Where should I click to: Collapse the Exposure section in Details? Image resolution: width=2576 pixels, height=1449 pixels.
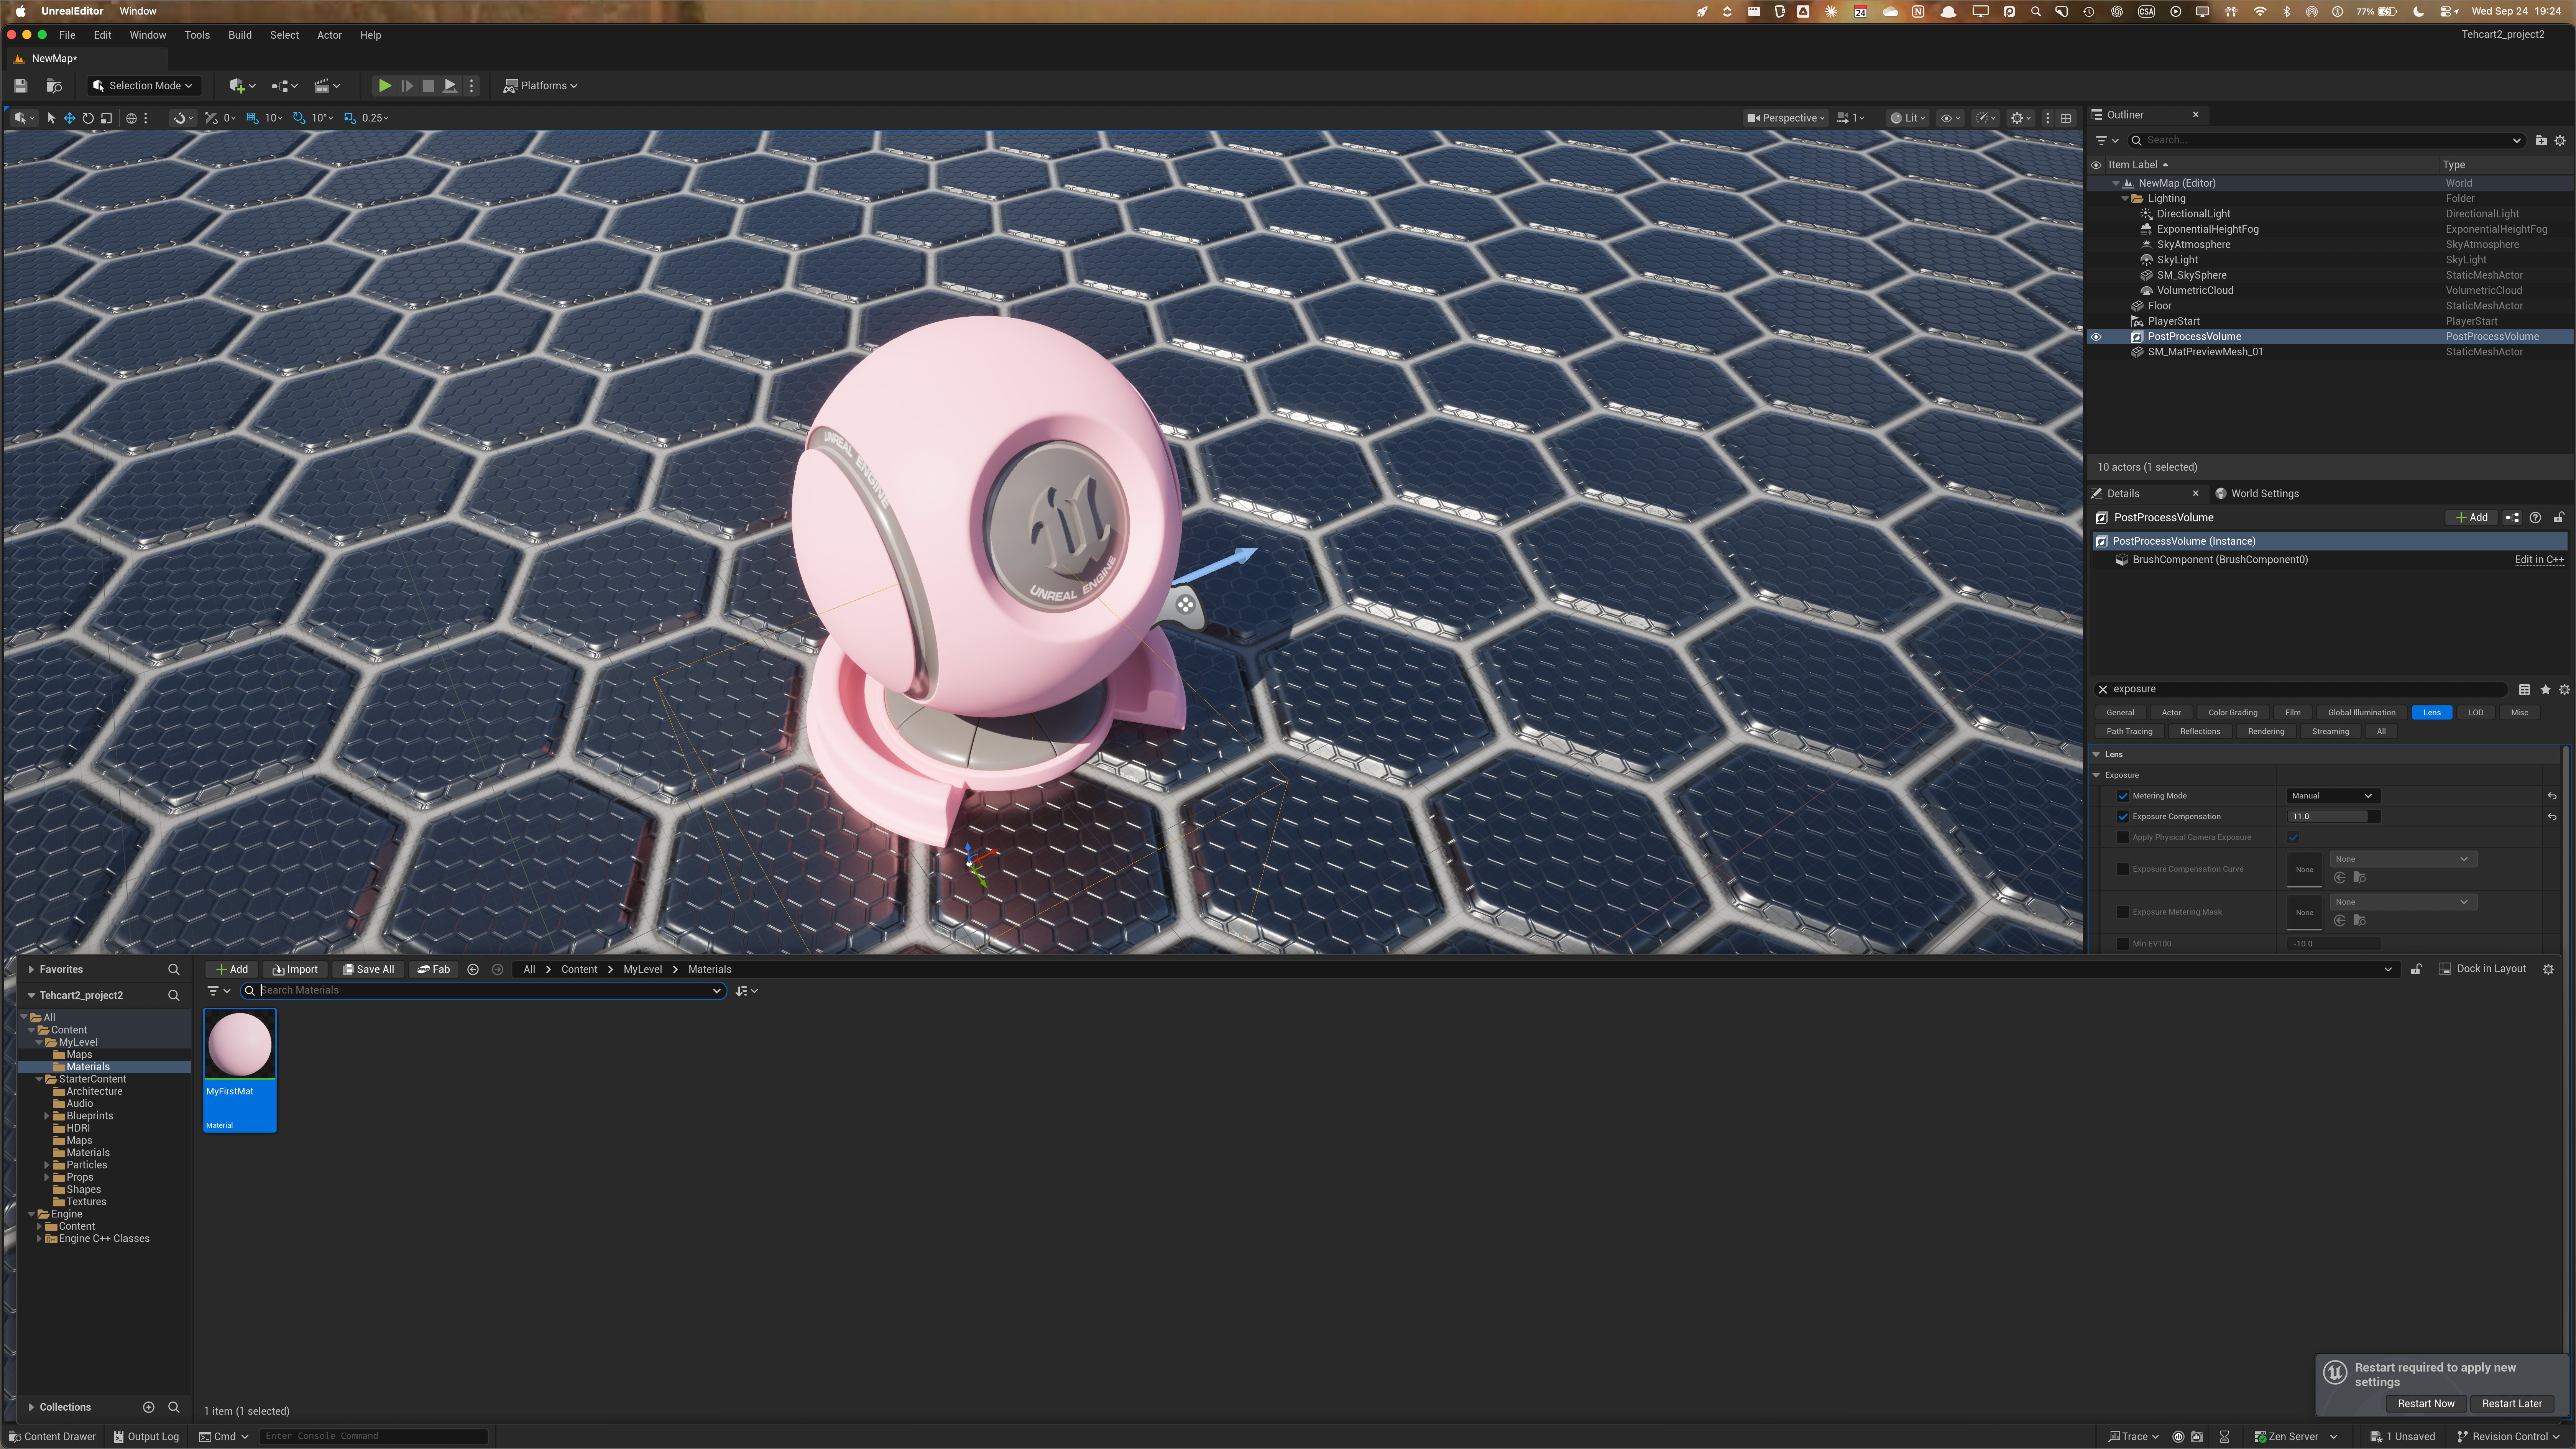[x=2097, y=775]
